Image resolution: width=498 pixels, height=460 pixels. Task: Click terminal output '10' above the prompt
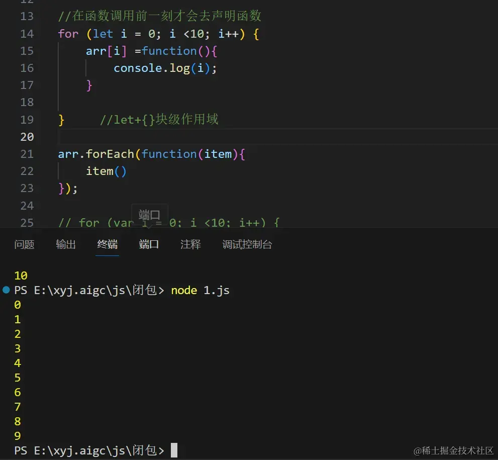(x=21, y=275)
